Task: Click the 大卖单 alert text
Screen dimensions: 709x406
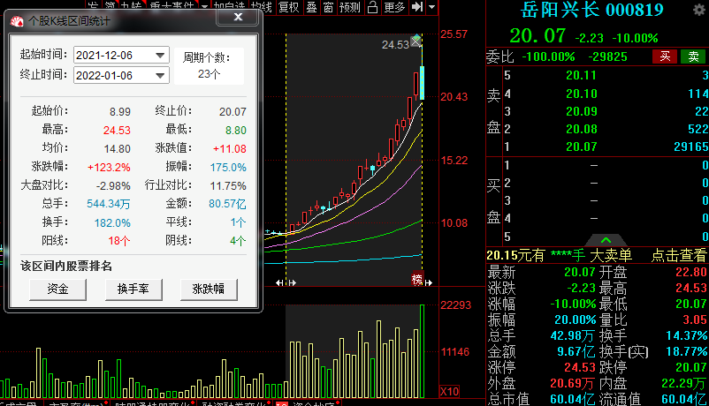Action: 611,256
